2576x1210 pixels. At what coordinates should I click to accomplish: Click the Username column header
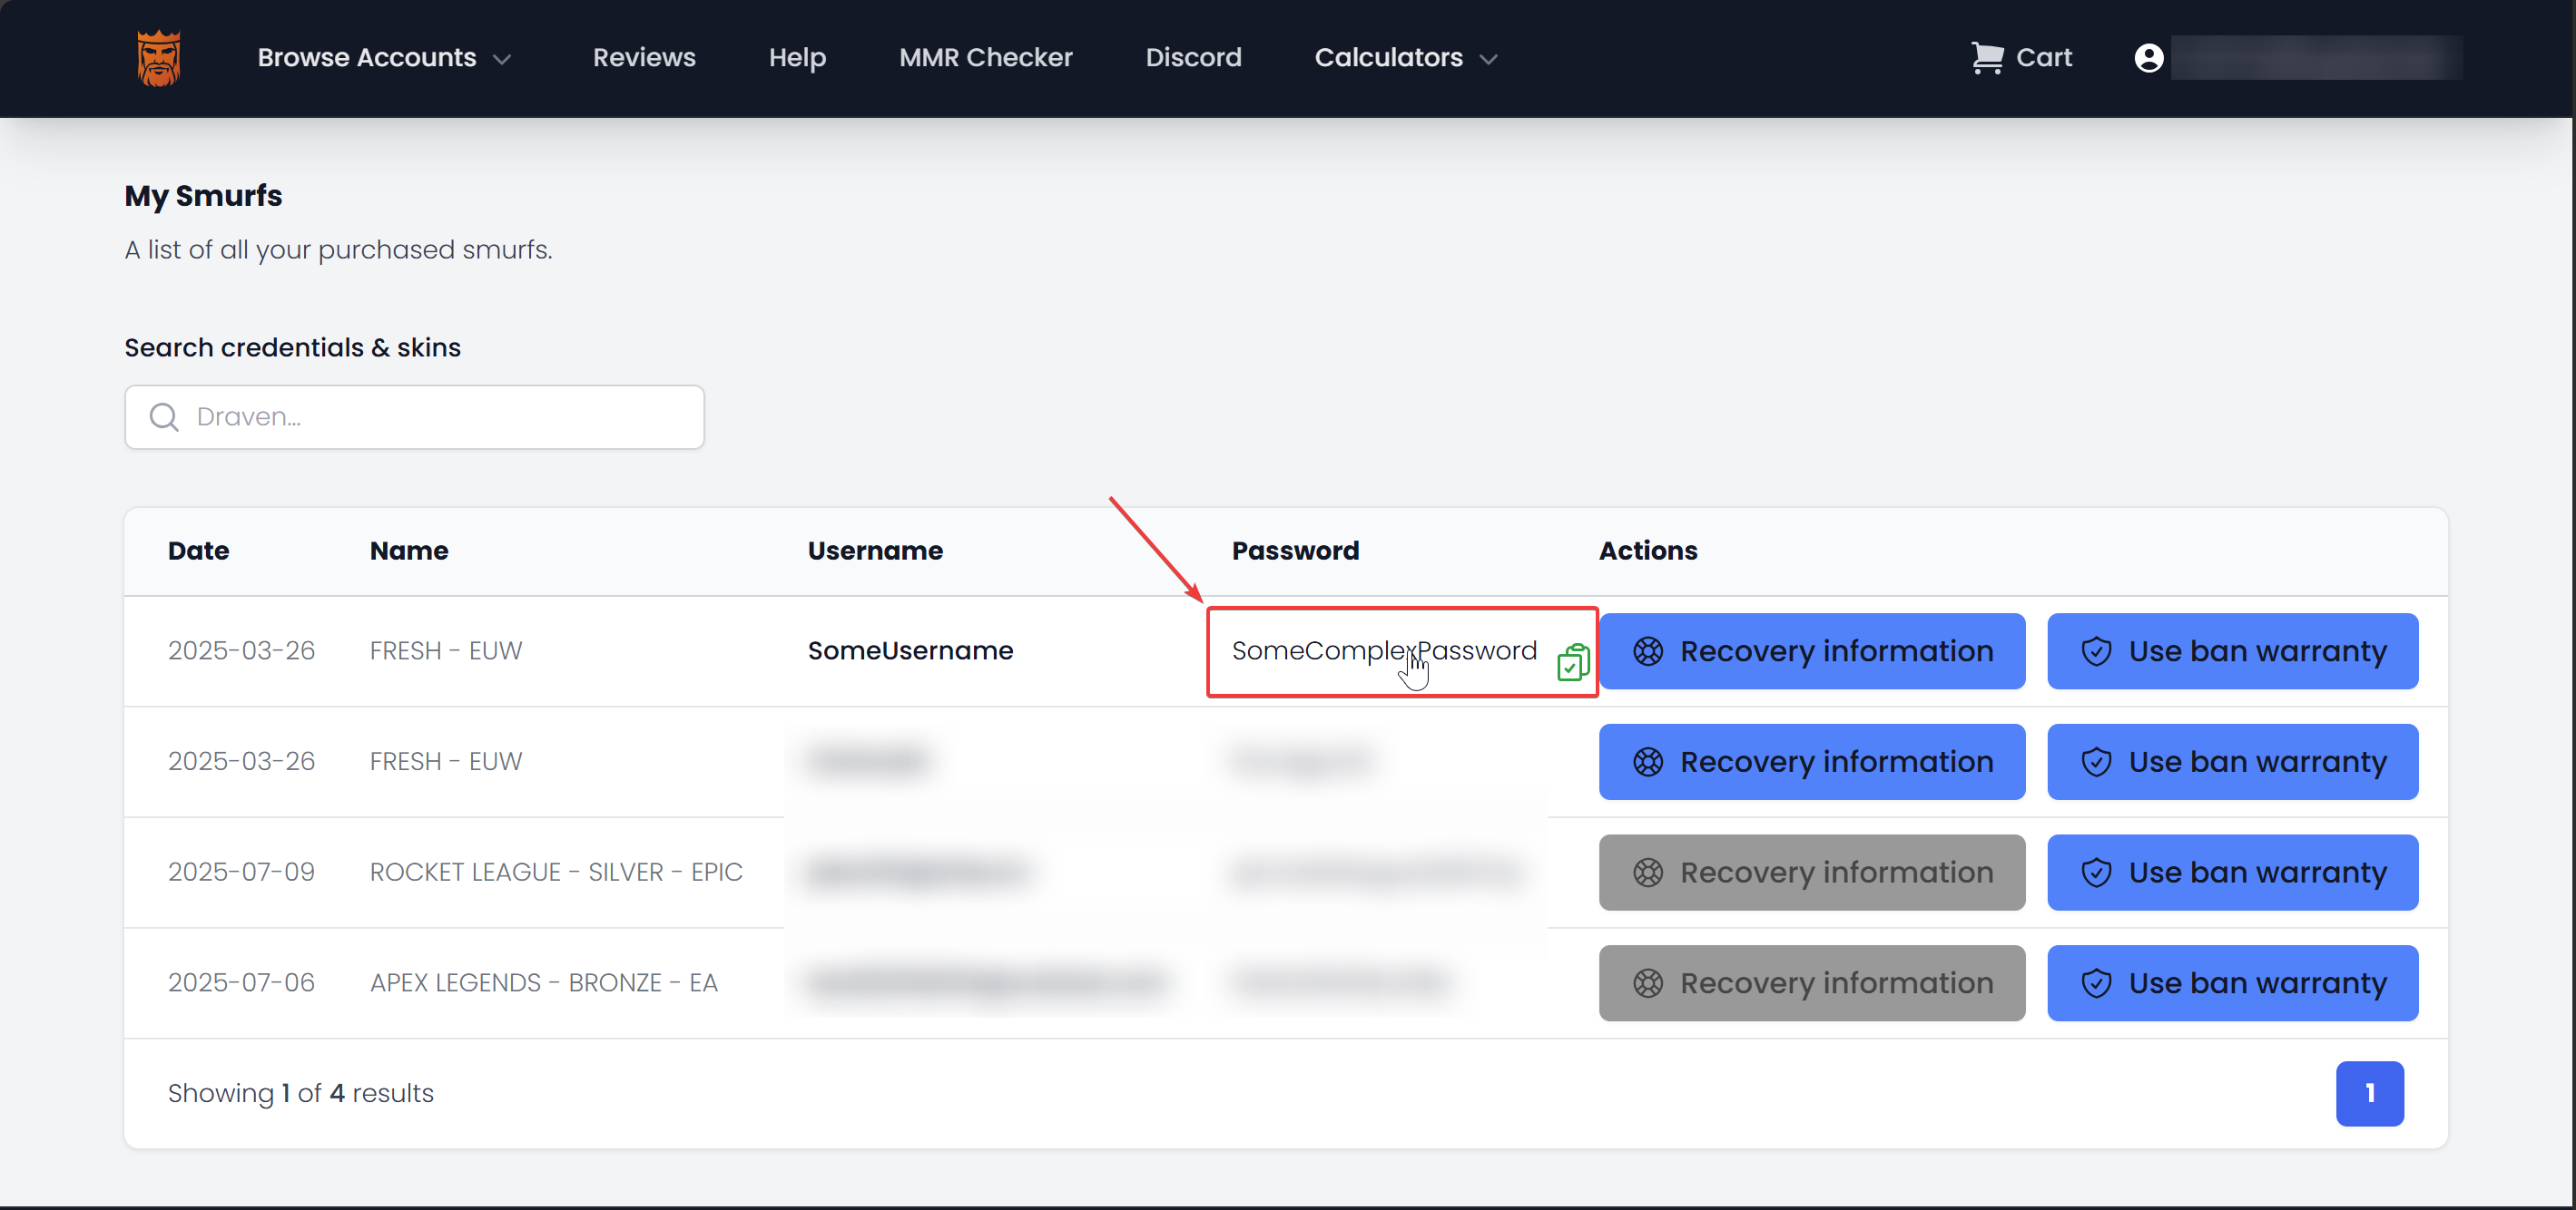point(875,551)
